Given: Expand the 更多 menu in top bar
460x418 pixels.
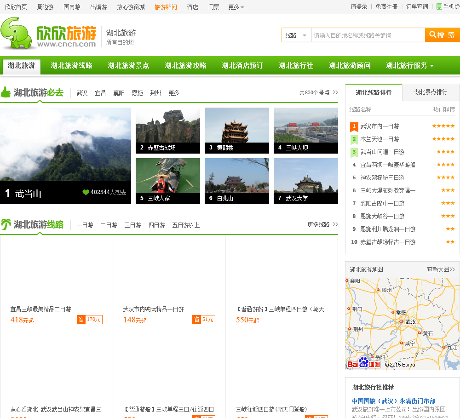Looking at the screenshot, I should (x=236, y=7).
